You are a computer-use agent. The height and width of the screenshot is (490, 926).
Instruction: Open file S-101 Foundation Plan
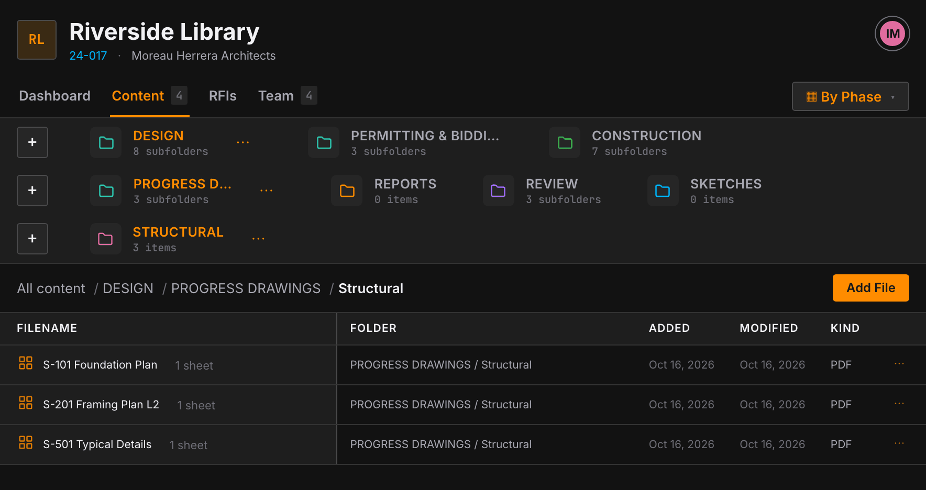[x=100, y=365]
